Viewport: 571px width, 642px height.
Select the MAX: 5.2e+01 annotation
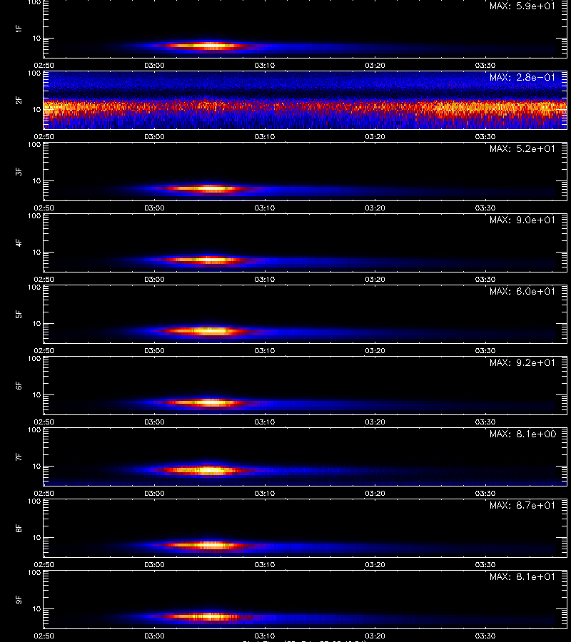(522, 148)
